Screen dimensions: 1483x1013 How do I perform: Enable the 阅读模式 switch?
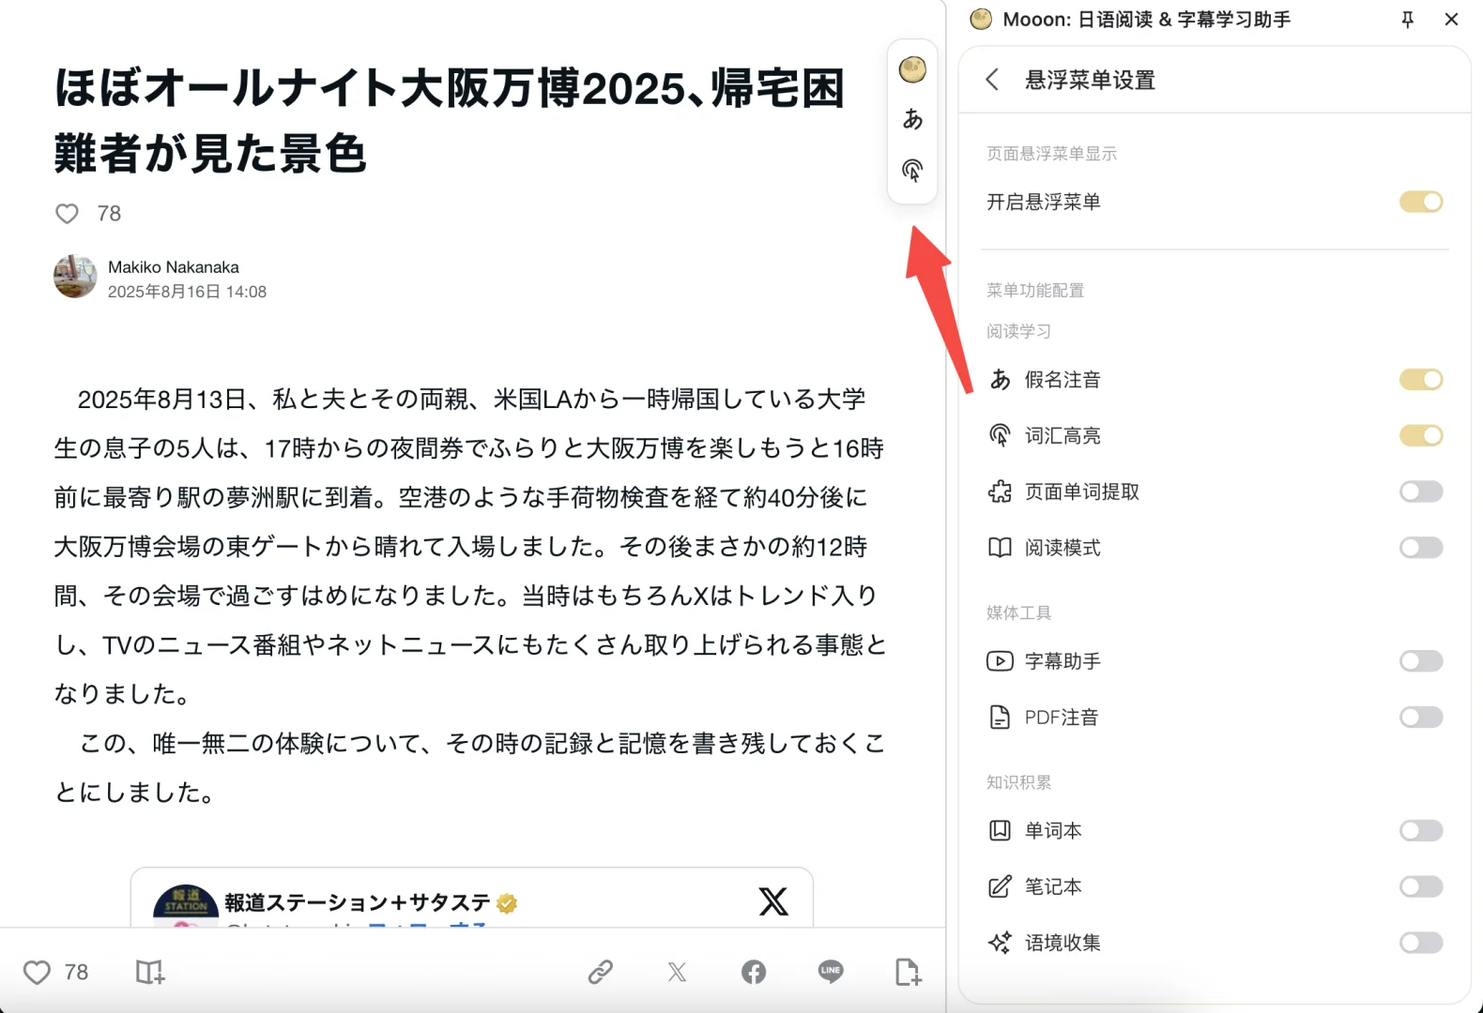(x=1421, y=548)
